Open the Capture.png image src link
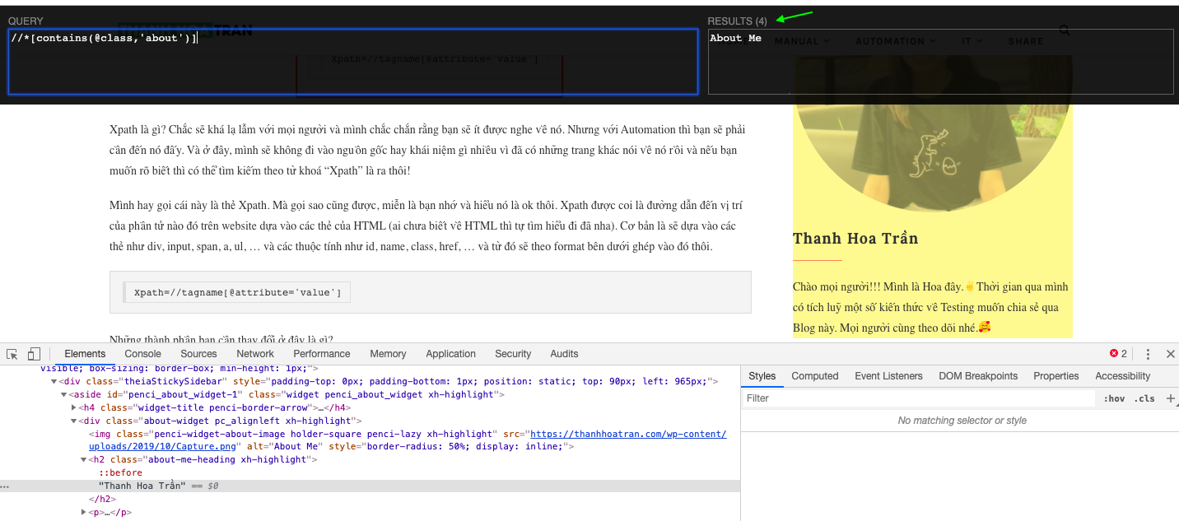This screenshot has height=521, width=1179. [x=408, y=440]
